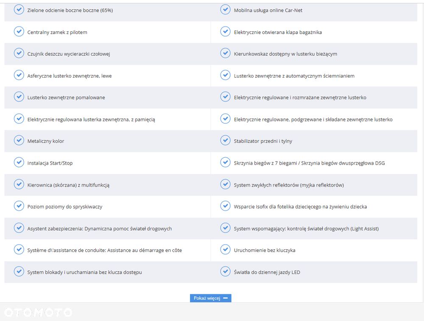Click checkmark icon next to Stabilizator przedni i tylny
424x321 pixels.
coord(225,140)
